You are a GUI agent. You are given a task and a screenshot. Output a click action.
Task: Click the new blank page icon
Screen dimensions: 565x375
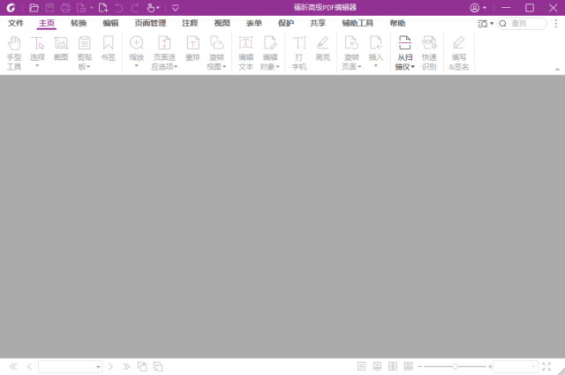pos(103,8)
